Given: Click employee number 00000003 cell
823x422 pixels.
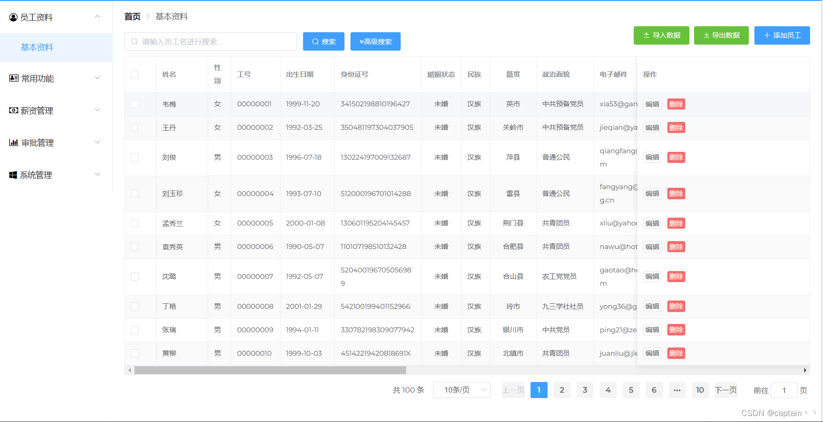Looking at the screenshot, I should [x=255, y=157].
